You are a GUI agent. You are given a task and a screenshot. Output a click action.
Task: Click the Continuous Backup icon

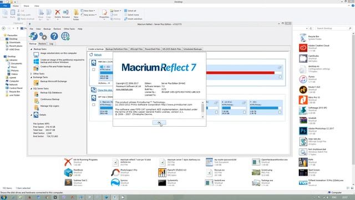pyautogui.click(x=36, y=101)
